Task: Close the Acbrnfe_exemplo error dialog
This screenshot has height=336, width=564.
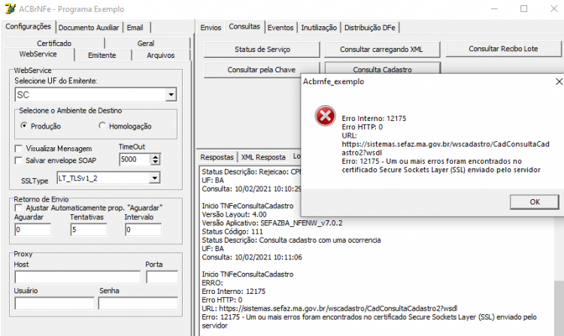Action: click(559, 82)
